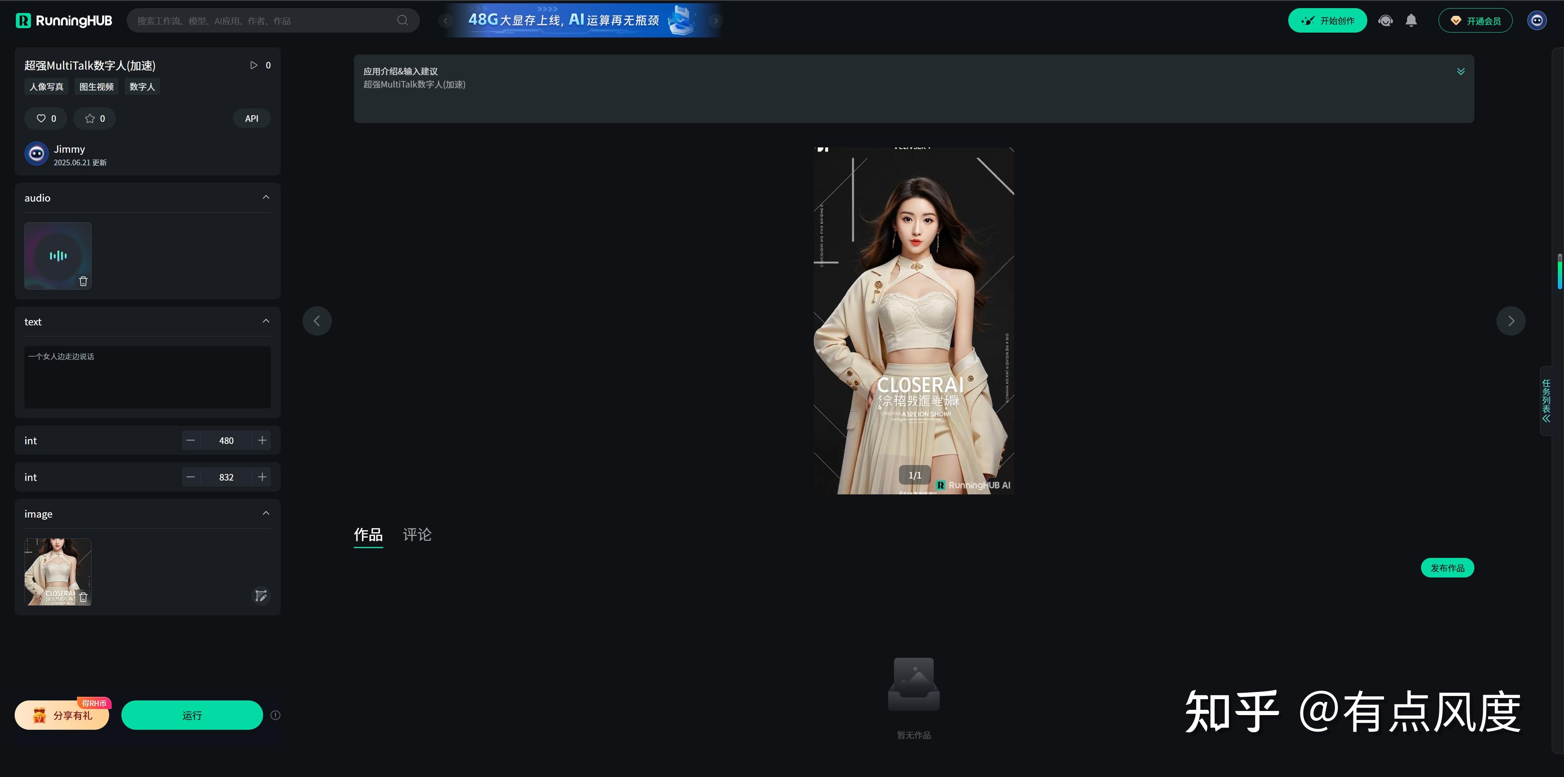1564x777 pixels.
Task: Open customer support headset icon
Action: (x=1386, y=21)
